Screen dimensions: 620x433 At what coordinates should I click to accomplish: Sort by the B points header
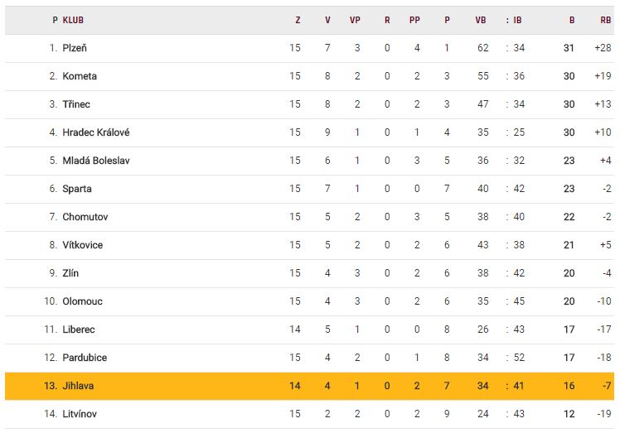[x=571, y=20]
